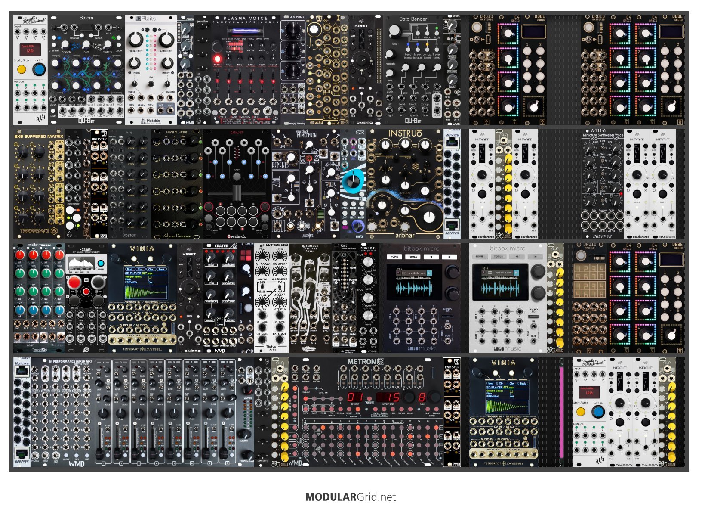Click the waveform screen on black bitbox micro
The height and width of the screenshot is (506, 702).
[x=413, y=282]
